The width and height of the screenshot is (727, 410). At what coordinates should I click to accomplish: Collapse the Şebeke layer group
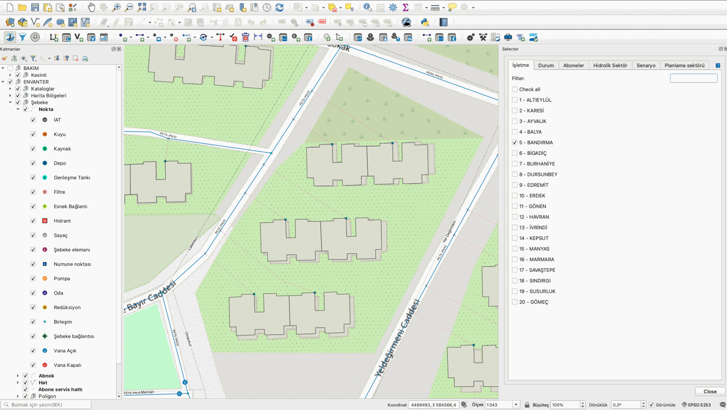pos(10,102)
